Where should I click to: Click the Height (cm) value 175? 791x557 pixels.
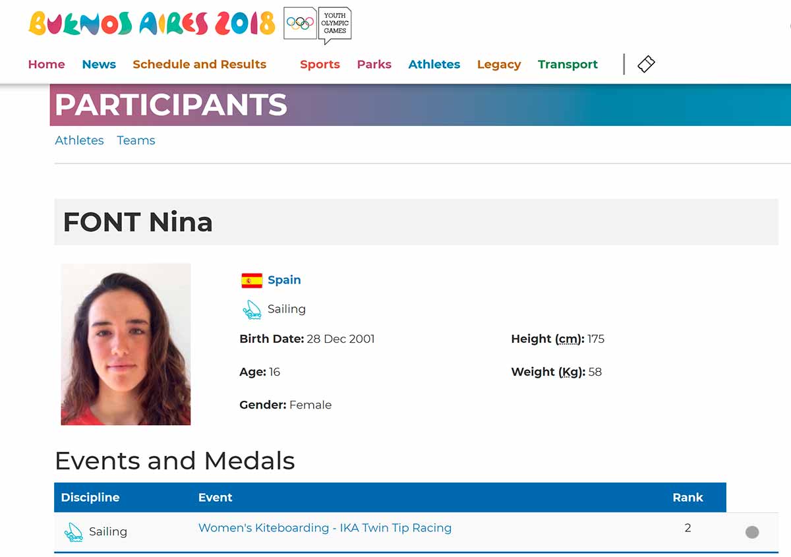596,339
